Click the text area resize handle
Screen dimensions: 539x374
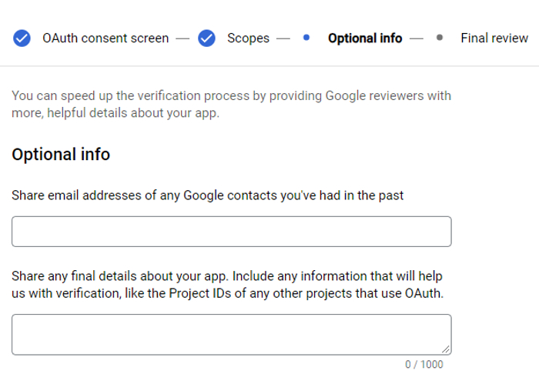pos(446,349)
